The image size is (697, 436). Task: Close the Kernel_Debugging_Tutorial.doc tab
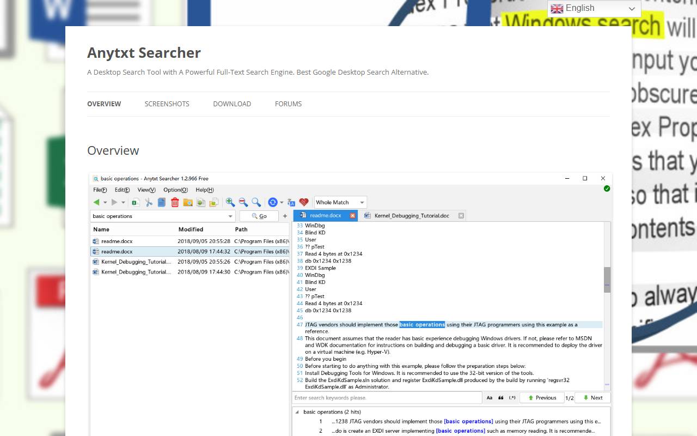coord(461,216)
